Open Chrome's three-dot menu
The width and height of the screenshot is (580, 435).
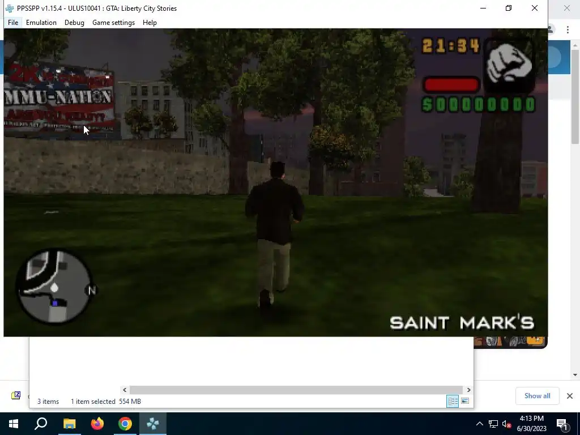[x=568, y=29]
